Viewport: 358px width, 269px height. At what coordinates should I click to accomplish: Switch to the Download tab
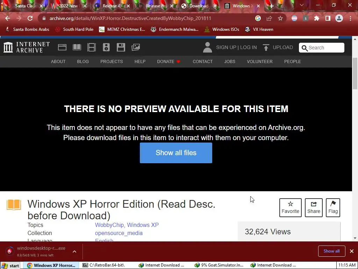[198, 6]
